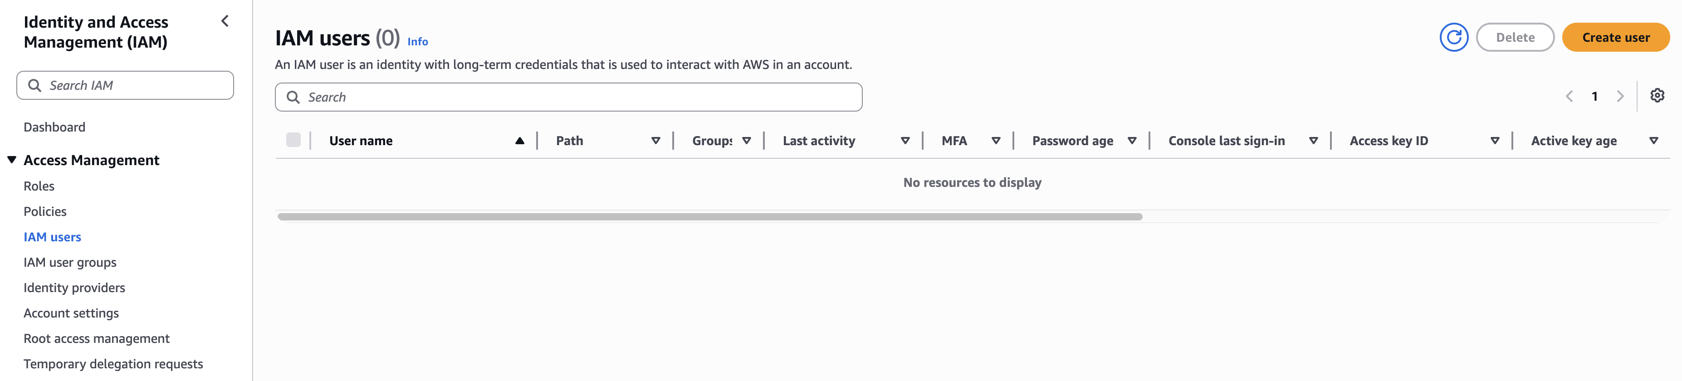This screenshot has width=1682, height=381.
Task: Open Account settings page
Action: click(71, 313)
